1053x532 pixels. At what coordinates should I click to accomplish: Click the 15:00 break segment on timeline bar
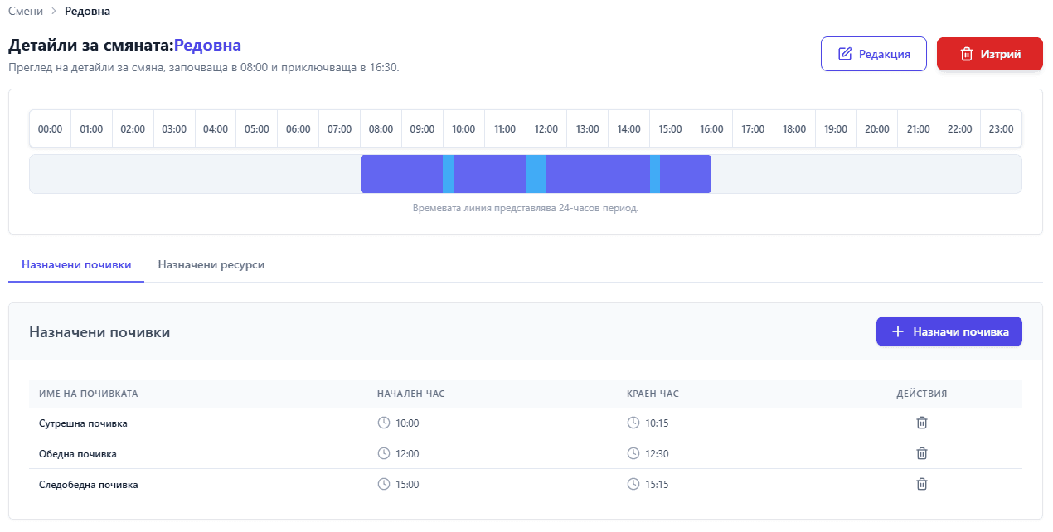pos(655,174)
